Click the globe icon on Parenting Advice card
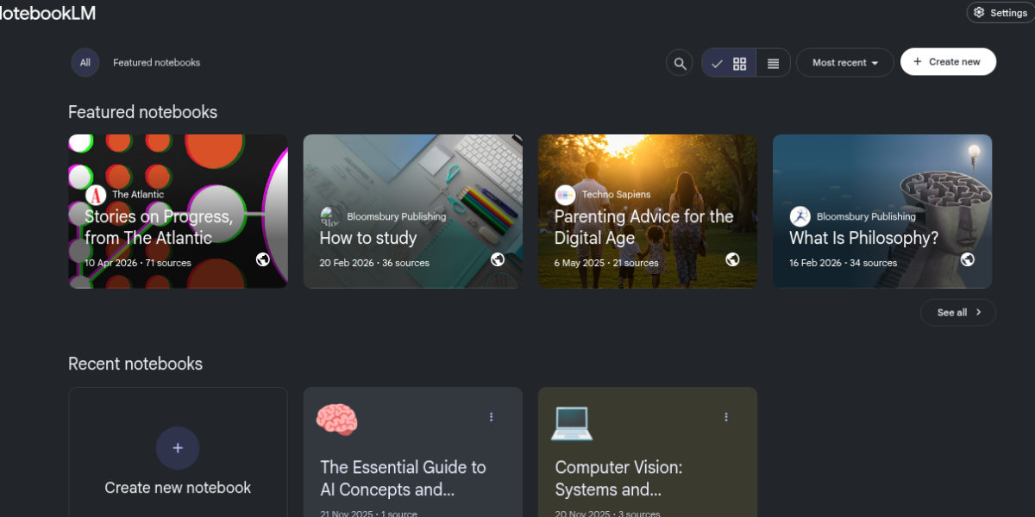Screen dimensions: 1035x517 tap(732, 259)
